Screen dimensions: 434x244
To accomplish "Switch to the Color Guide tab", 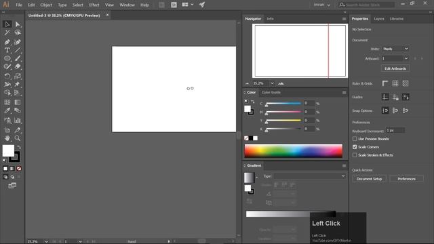I will pos(271,92).
